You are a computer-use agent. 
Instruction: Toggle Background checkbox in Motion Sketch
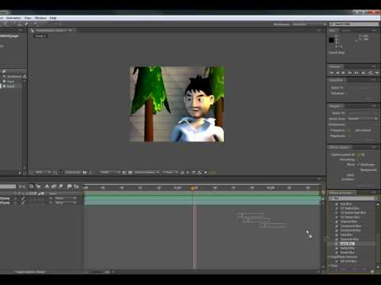click(x=359, y=169)
